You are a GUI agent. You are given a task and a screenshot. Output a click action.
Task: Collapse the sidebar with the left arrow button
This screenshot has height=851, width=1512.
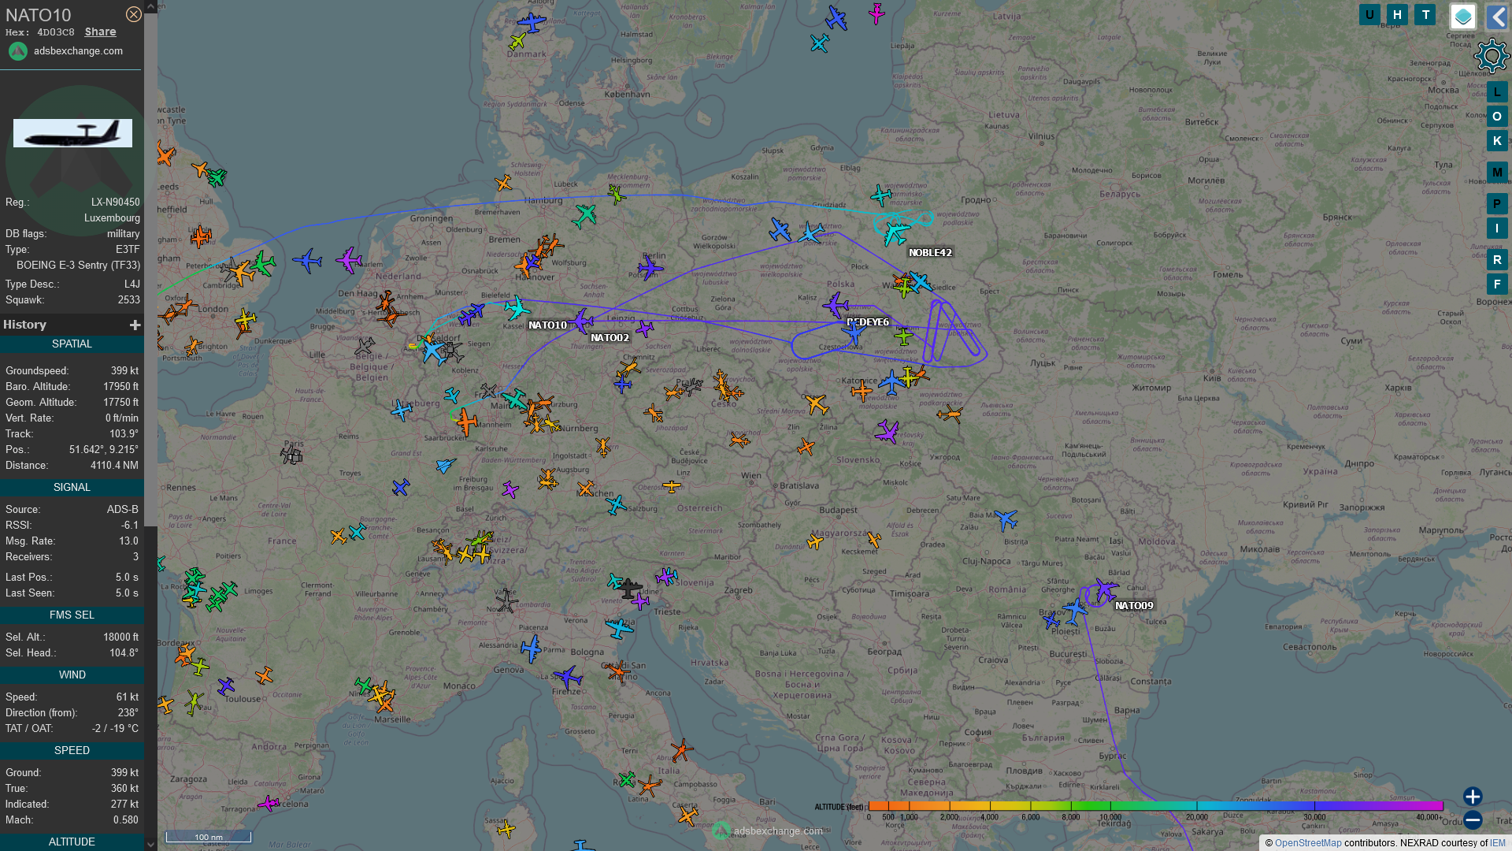1496,17
